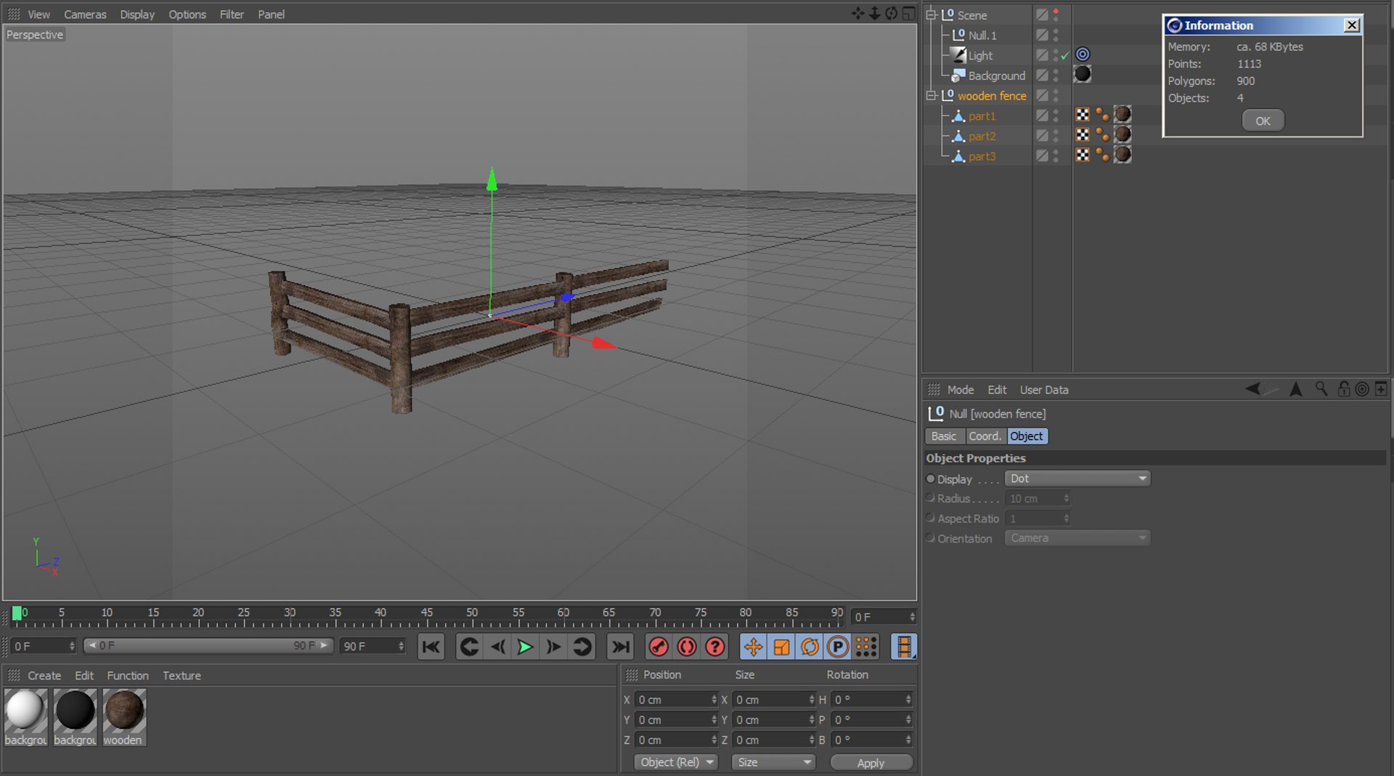Image resolution: width=1394 pixels, height=776 pixels.
Task: Switch to the Coord. tab
Action: (x=985, y=436)
